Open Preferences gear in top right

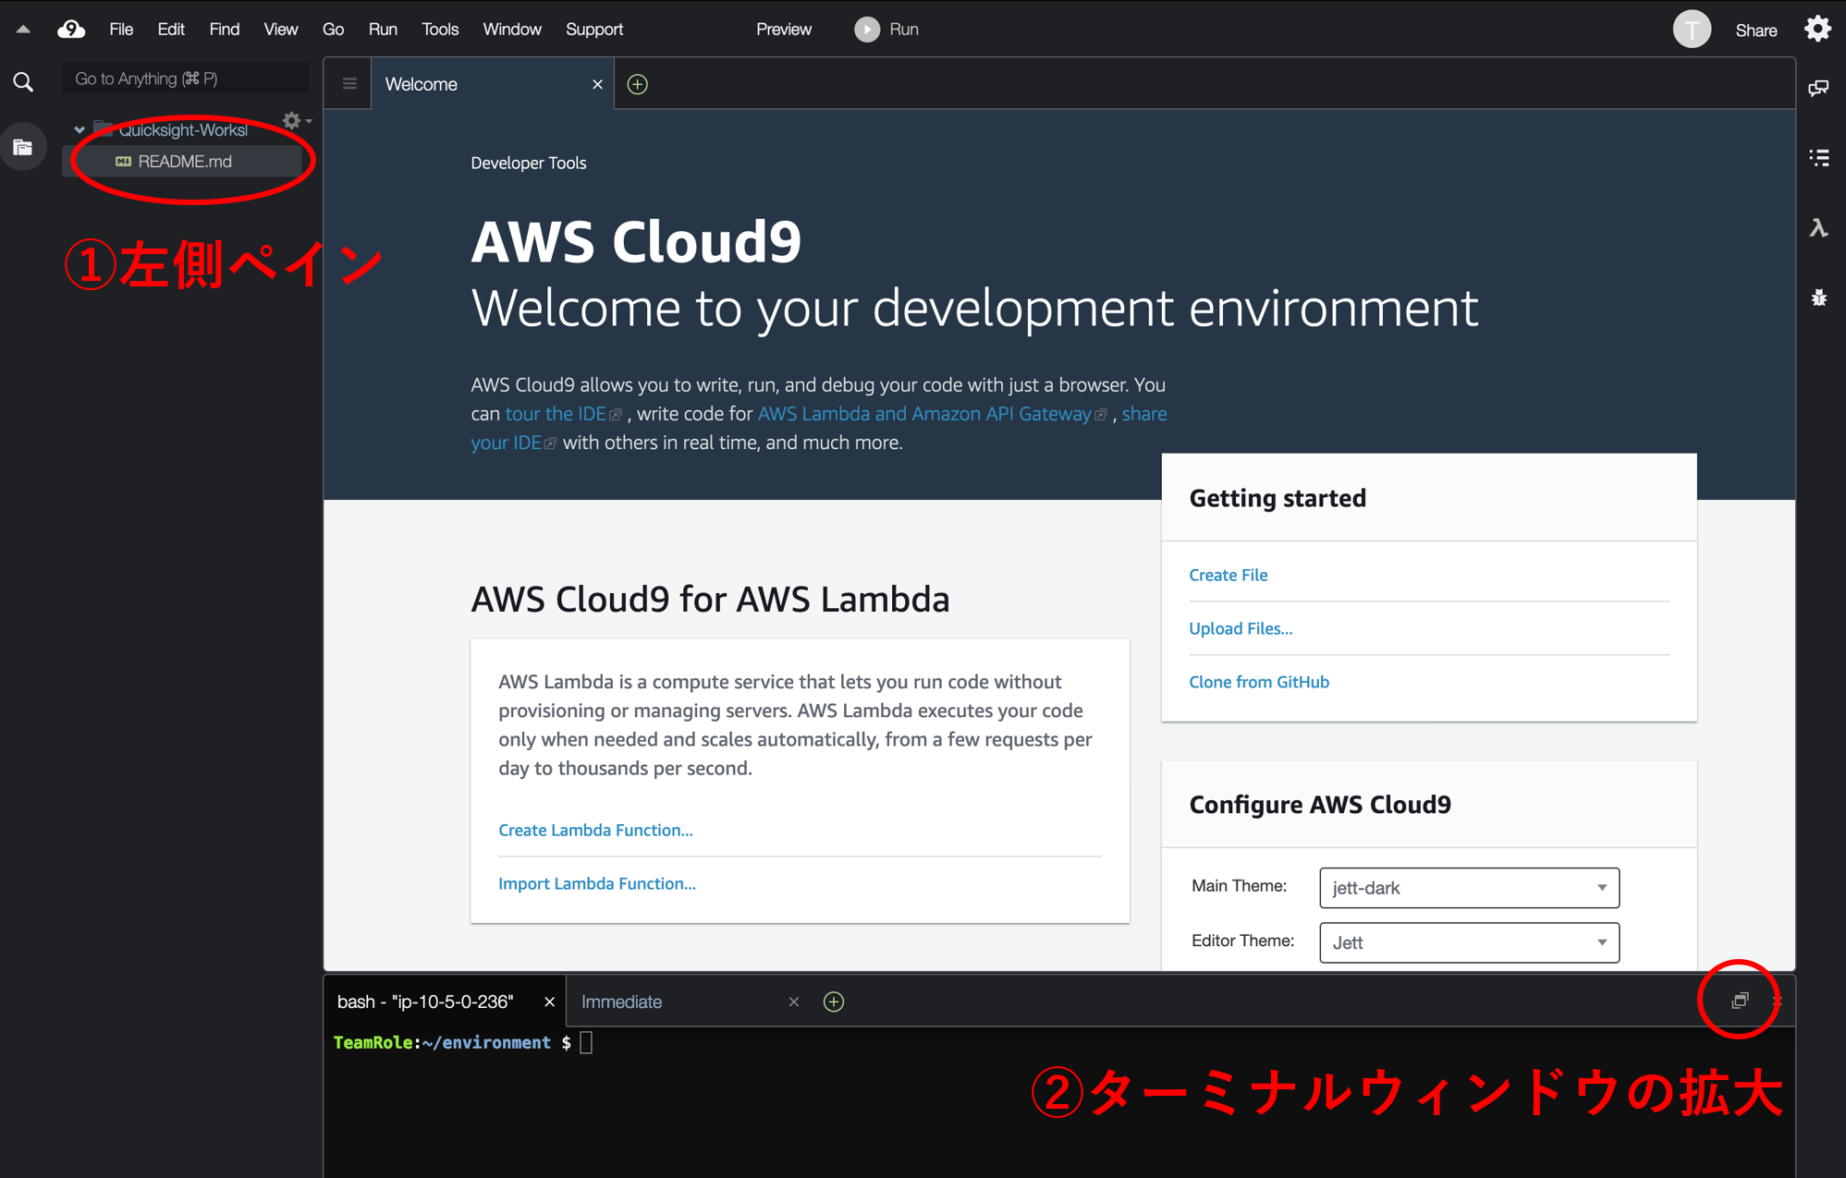point(1818,29)
